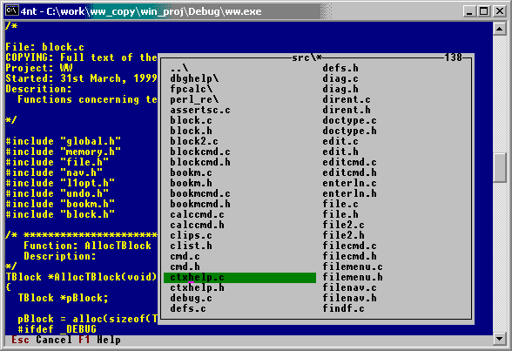This screenshot has width=512, height=351.
Task: Maximize the 4nt console window
Action: tap(483, 11)
